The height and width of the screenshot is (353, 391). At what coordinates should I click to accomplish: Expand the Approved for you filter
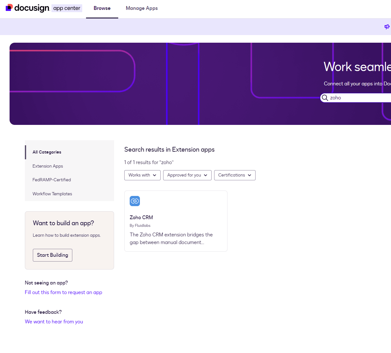pyautogui.click(x=187, y=175)
